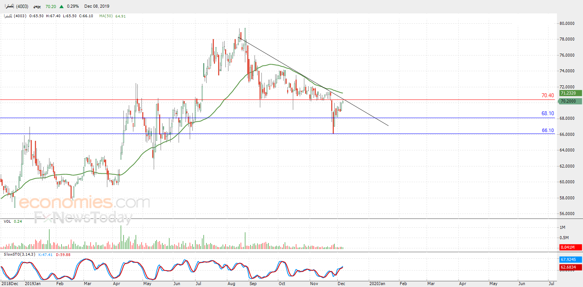Click the Aug time axis label
Screen dimensions: 583x287
(231, 284)
